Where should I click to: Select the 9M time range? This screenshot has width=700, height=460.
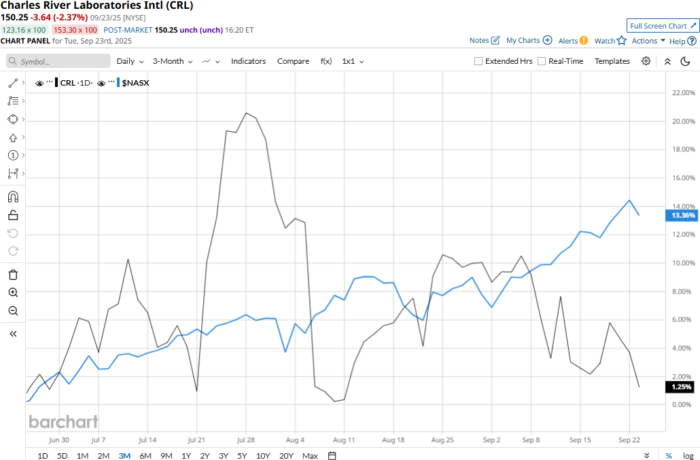pos(166,455)
